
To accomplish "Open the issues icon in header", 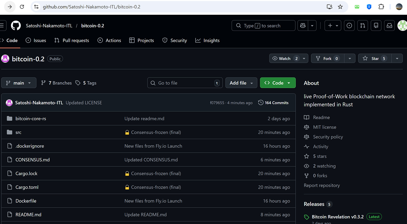I will (349, 25).
